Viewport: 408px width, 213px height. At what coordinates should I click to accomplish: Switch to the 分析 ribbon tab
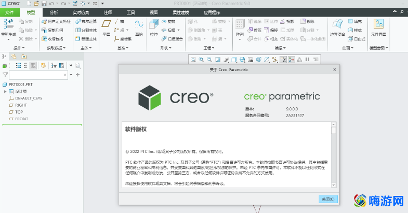pos(54,12)
